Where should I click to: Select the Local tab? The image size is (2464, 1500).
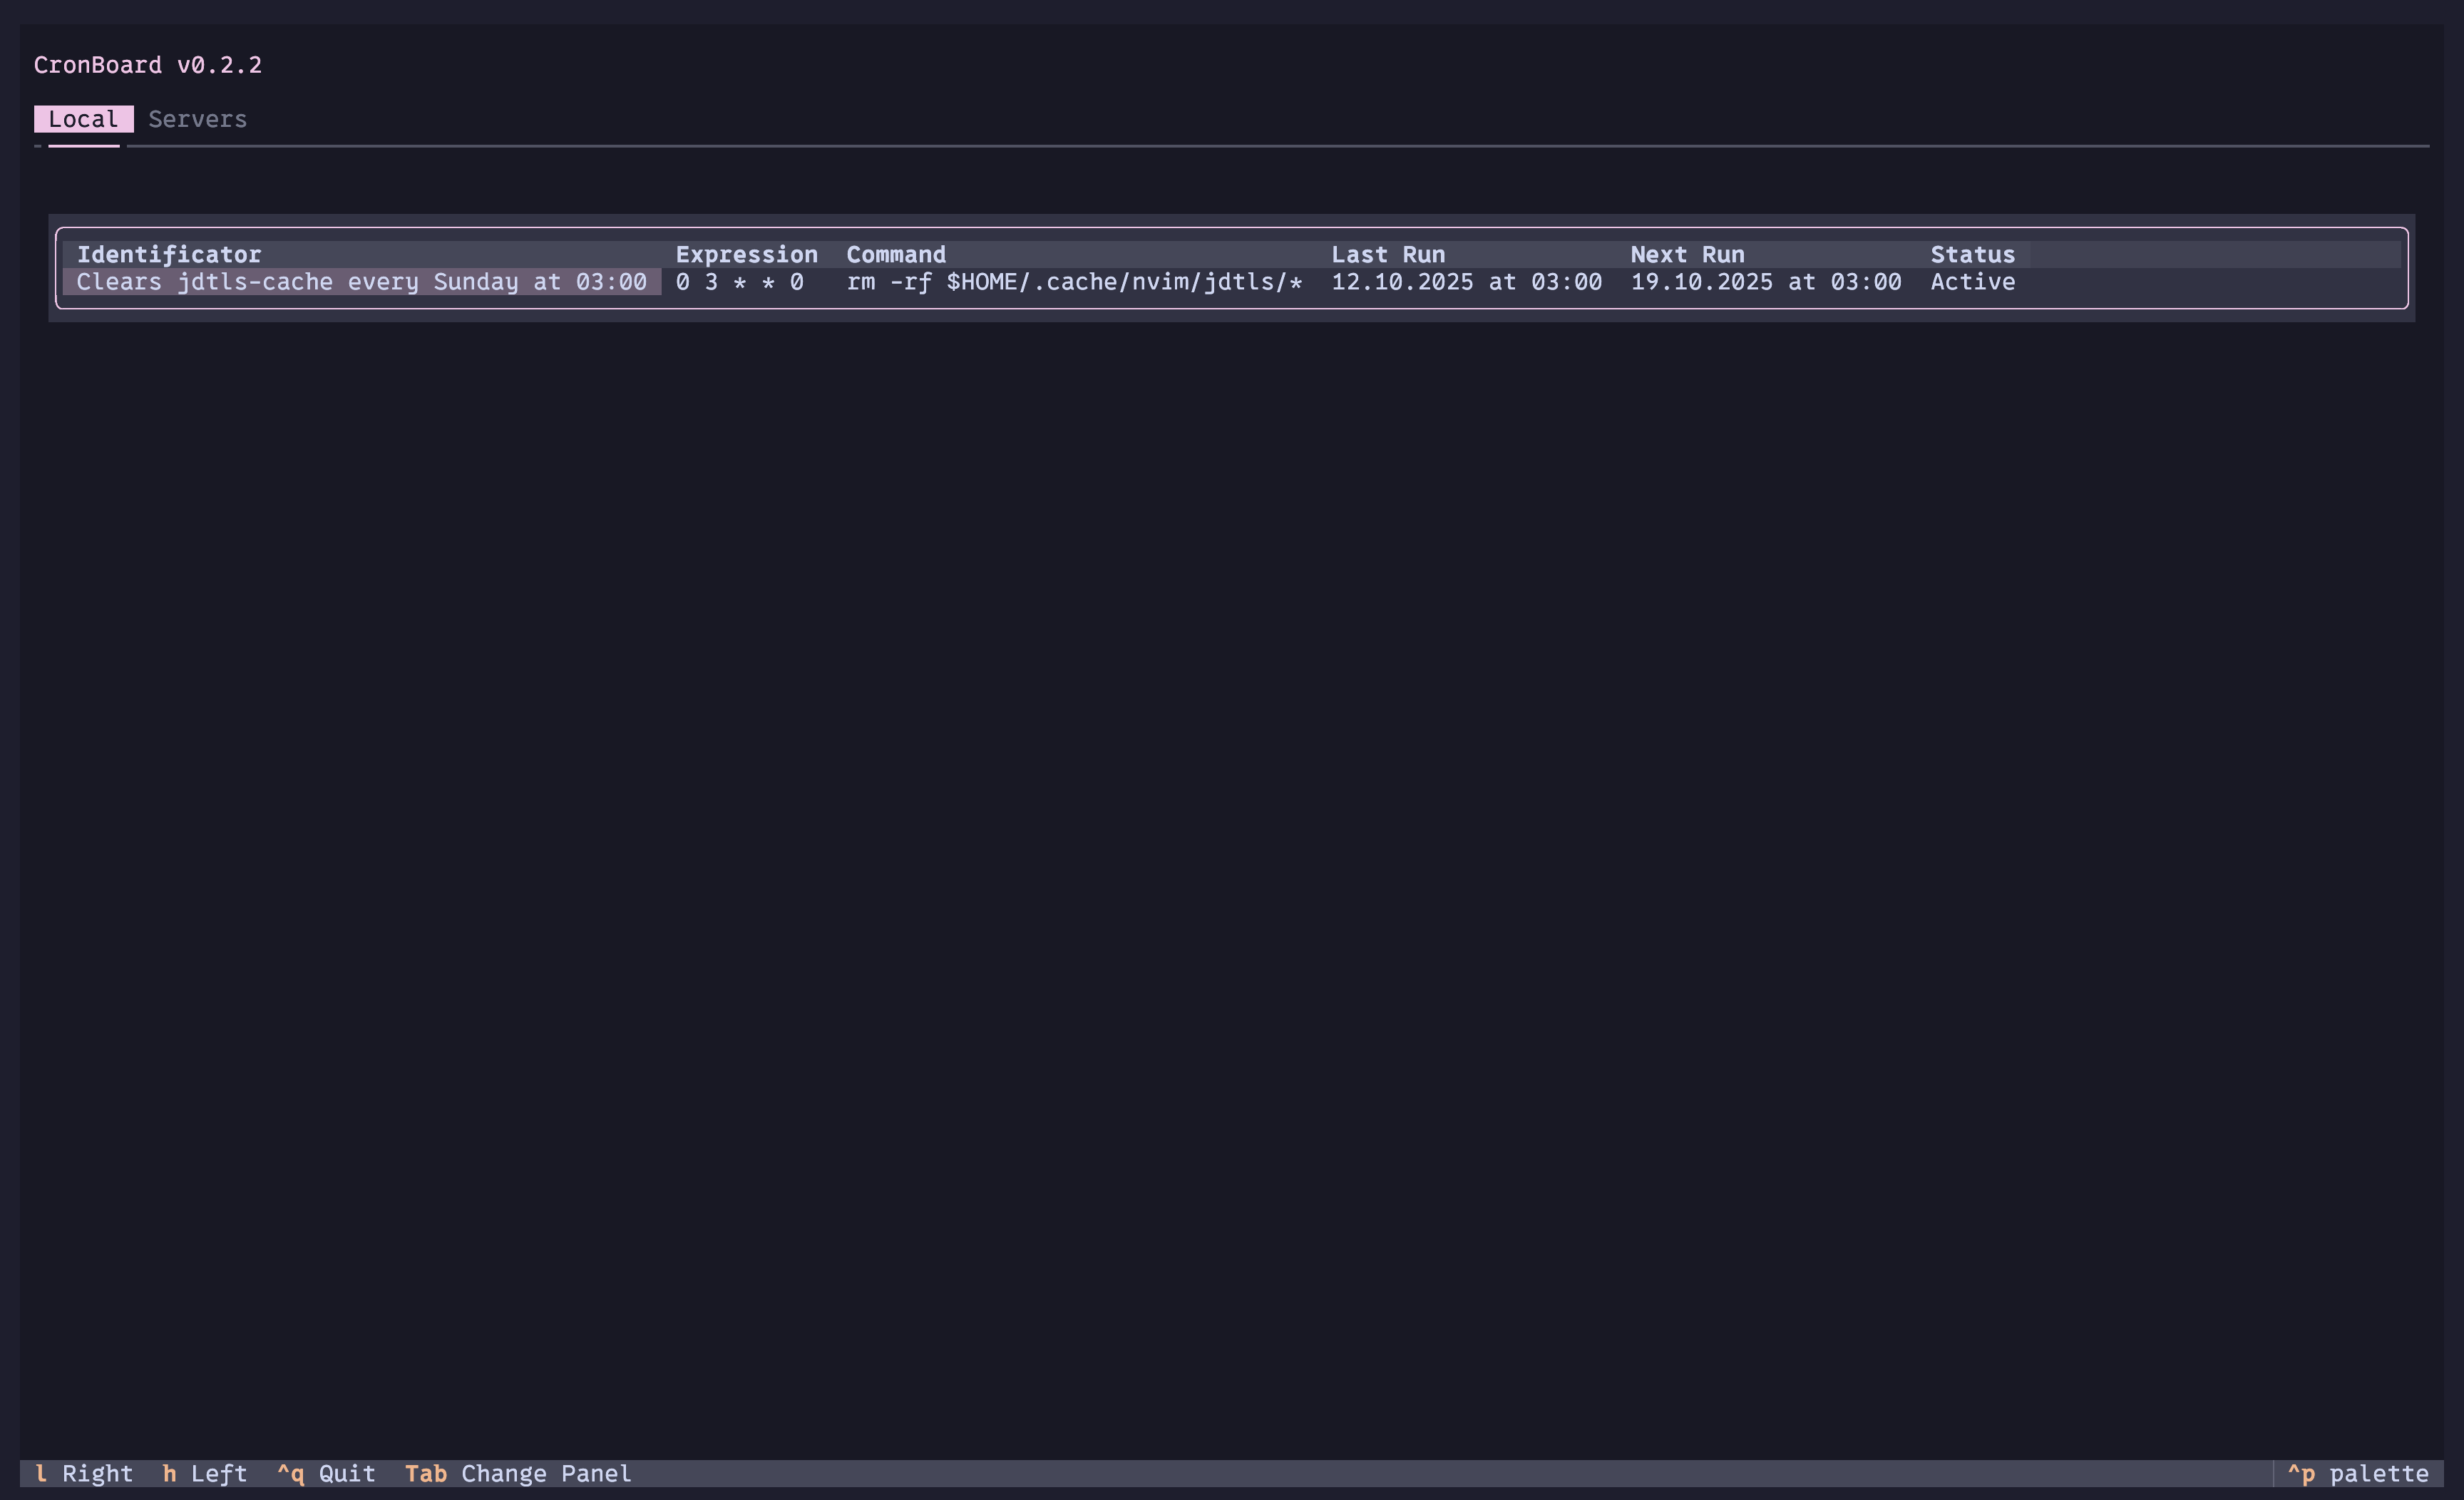click(83, 119)
